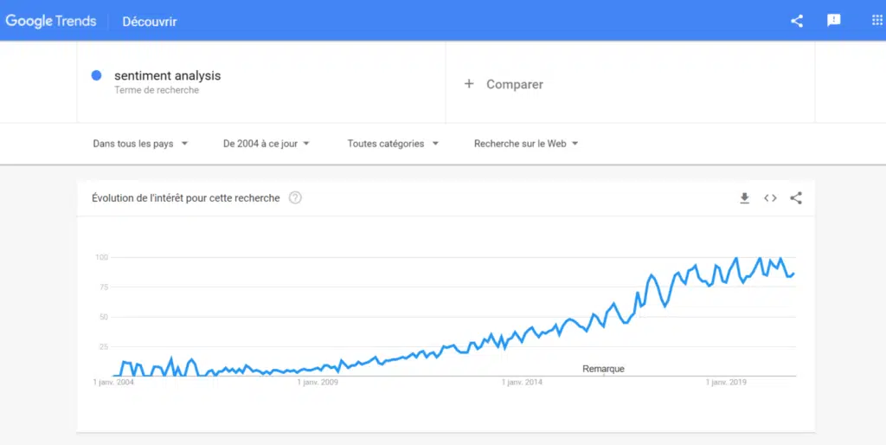
Task: Click the embed code icon
Action: 770,198
